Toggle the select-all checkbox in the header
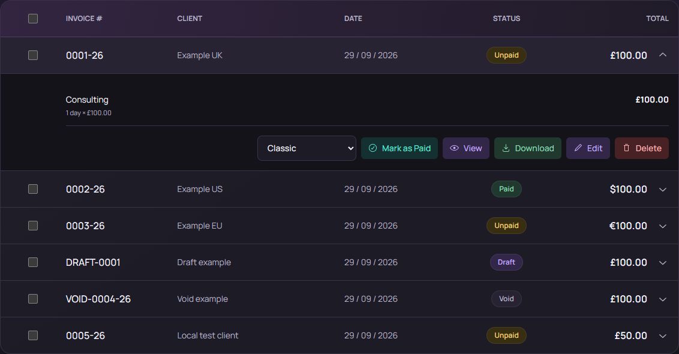 coord(33,19)
